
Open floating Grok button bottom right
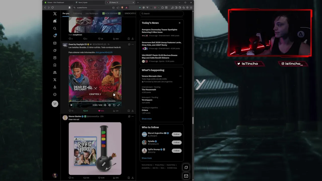click(x=186, y=167)
